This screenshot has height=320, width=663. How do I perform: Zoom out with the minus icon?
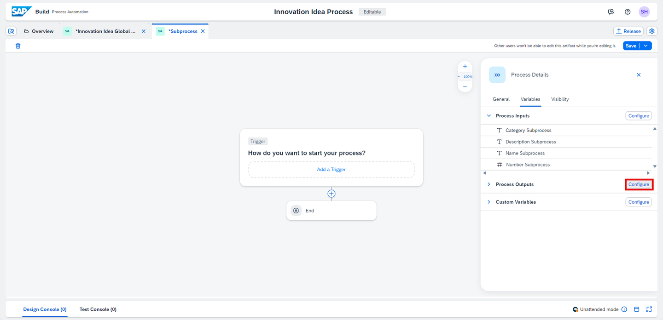(x=465, y=86)
